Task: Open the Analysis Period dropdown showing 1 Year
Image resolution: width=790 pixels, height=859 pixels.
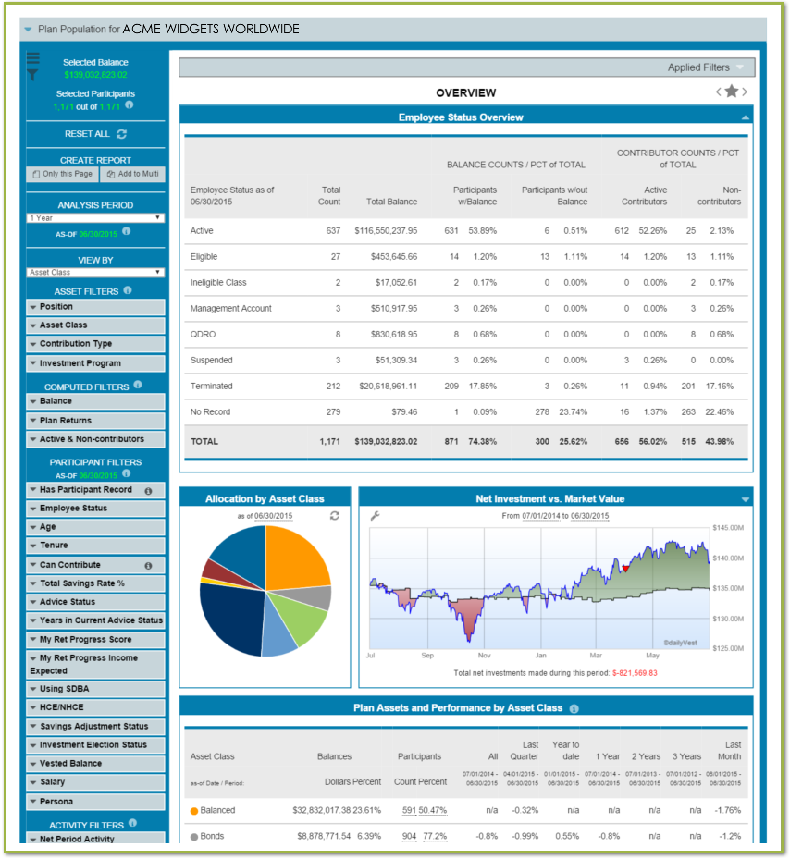Action: click(x=95, y=217)
